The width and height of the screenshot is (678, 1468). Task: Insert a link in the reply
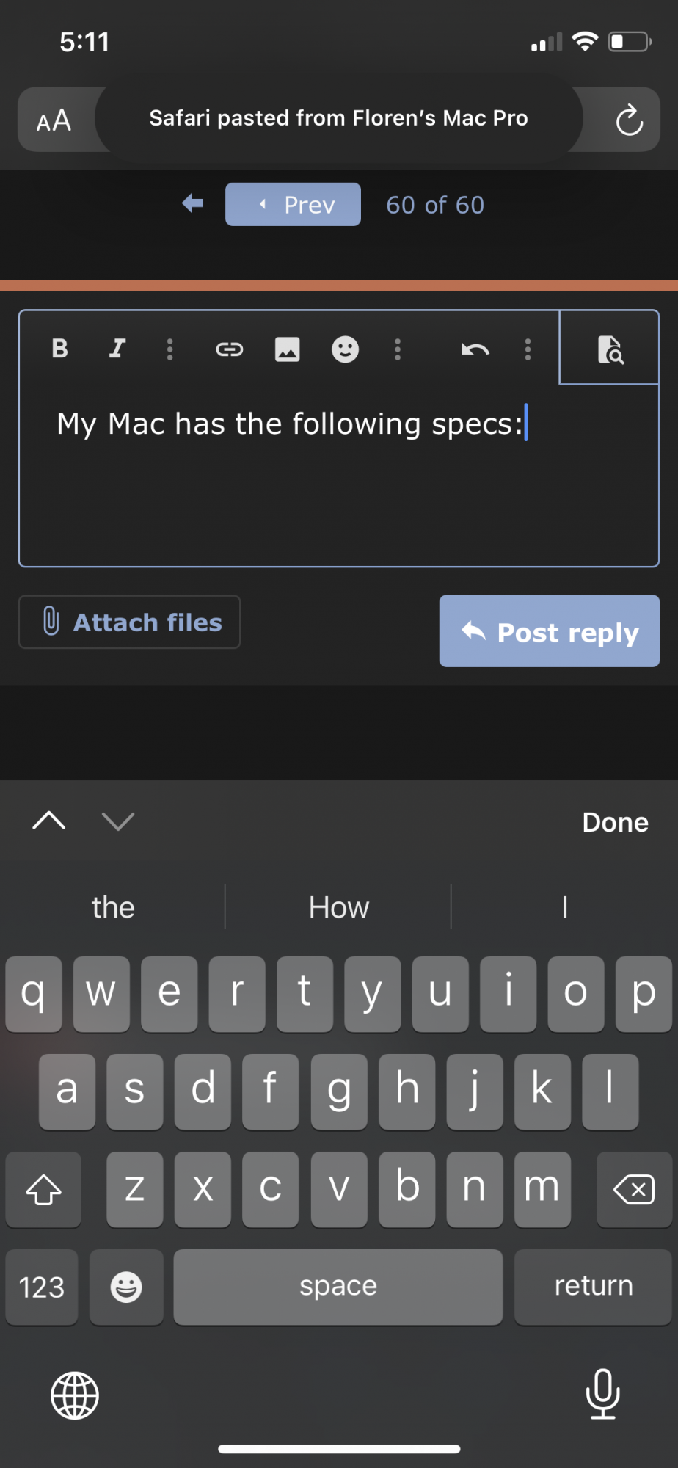click(229, 349)
